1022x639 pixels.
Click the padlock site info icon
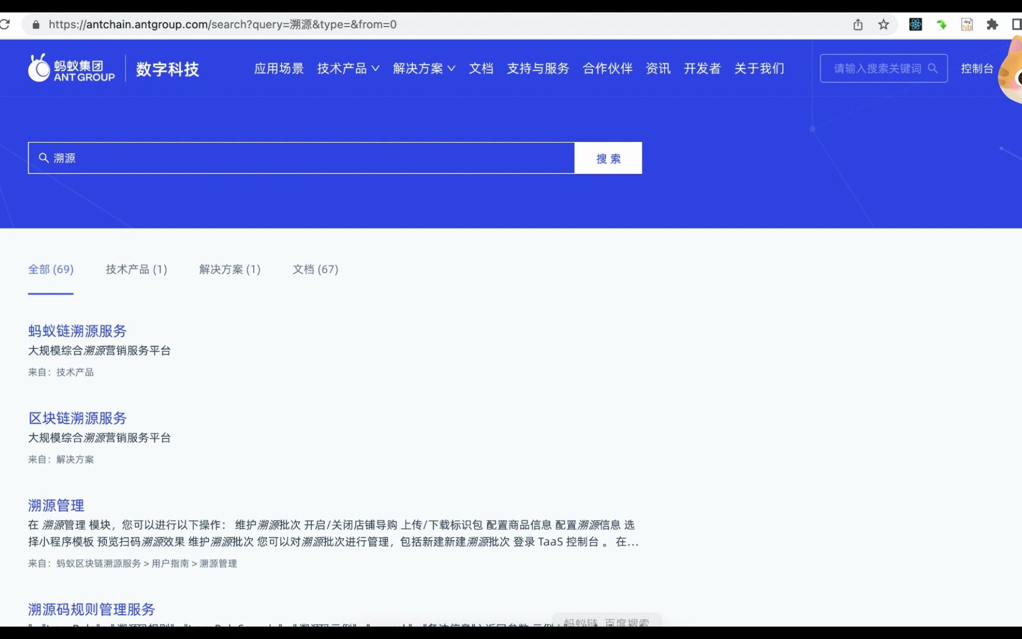[x=36, y=24]
